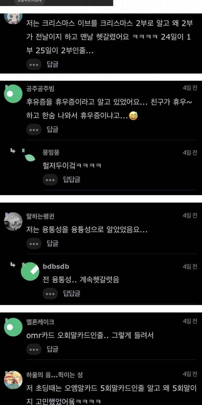Open 말하는펭귄's profile picture

coord(13,221)
